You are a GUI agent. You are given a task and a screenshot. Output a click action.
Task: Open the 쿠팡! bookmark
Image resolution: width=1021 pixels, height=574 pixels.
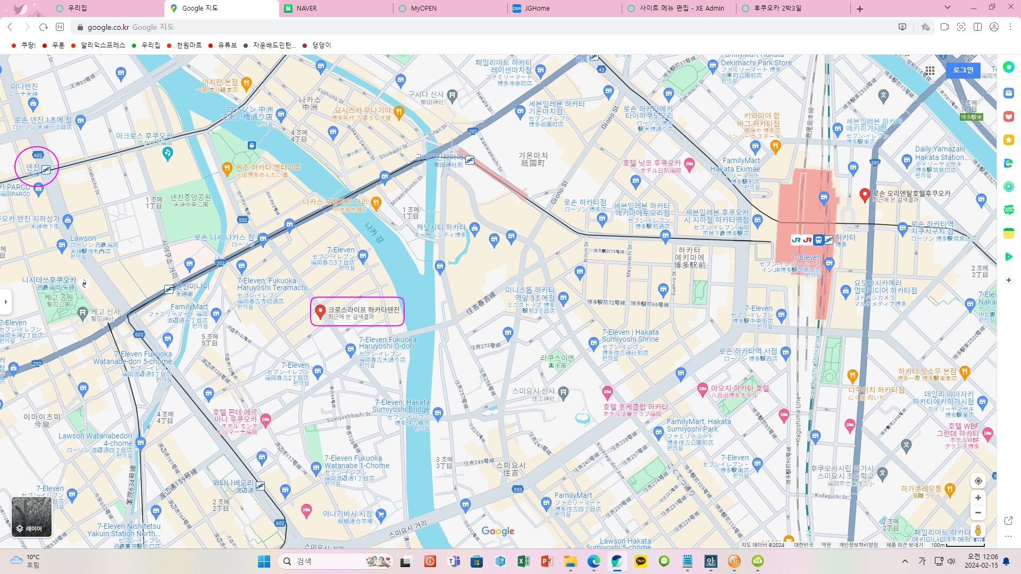point(23,46)
